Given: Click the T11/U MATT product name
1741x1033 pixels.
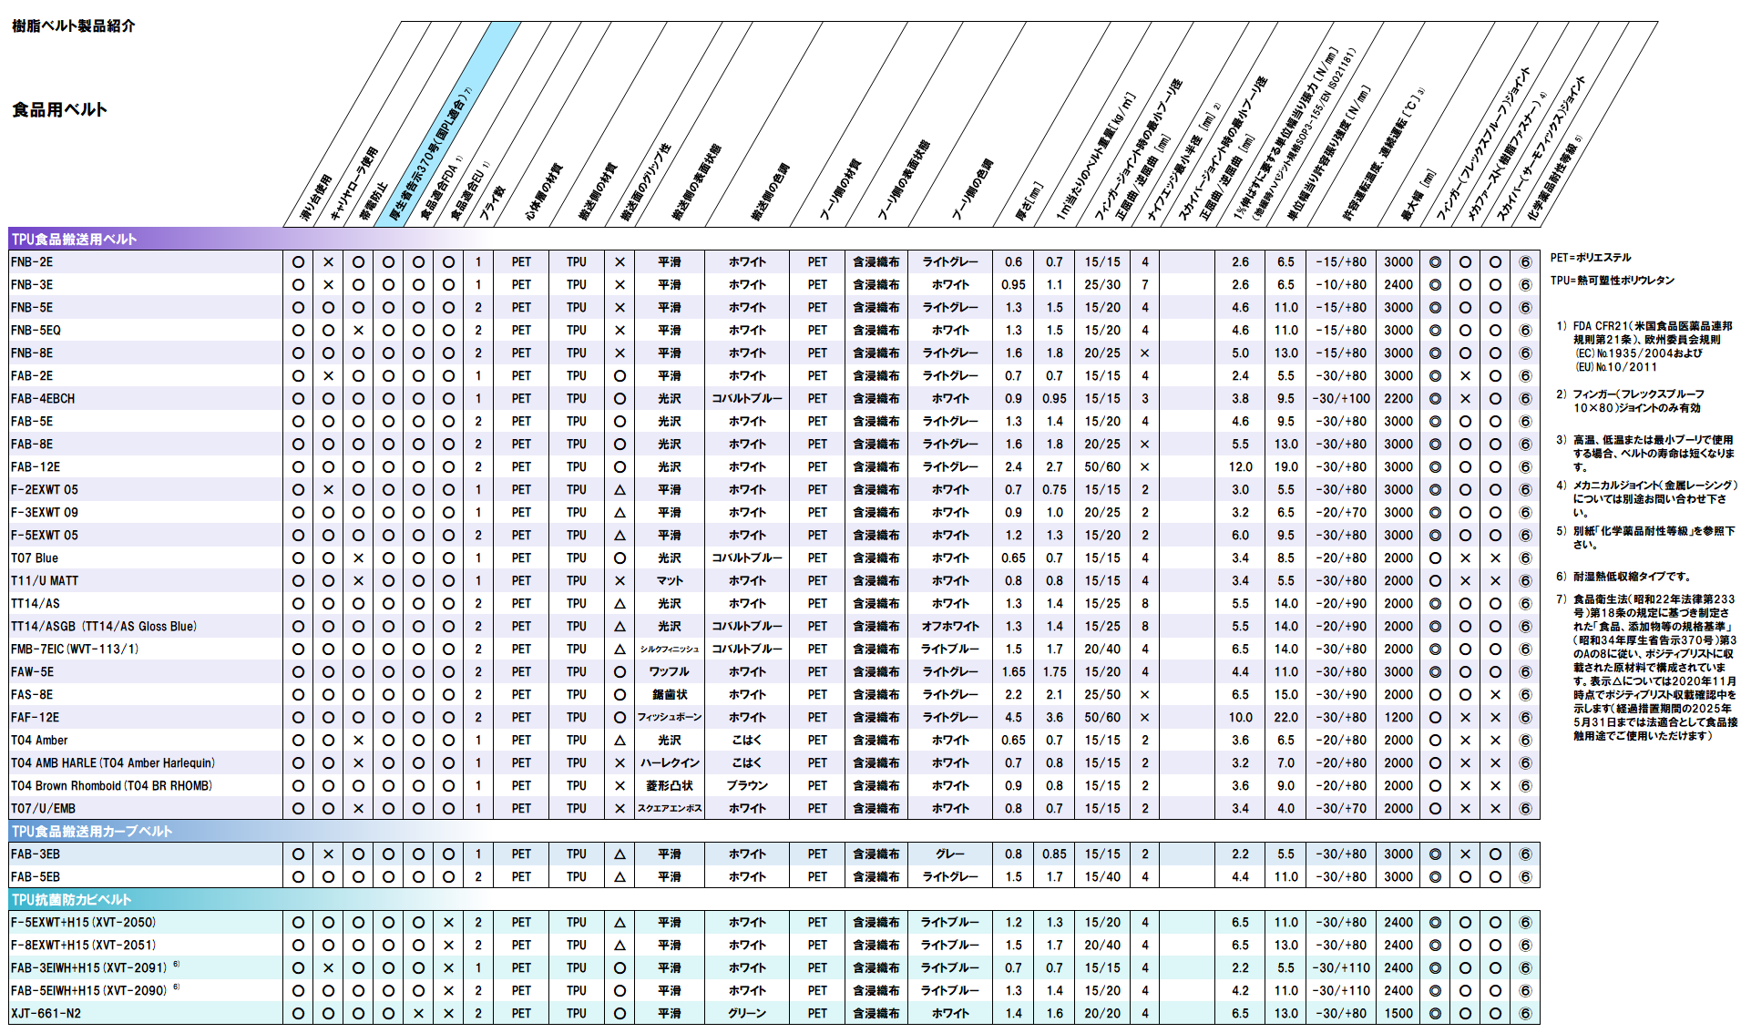Looking at the screenshot, I should point(45,581).
